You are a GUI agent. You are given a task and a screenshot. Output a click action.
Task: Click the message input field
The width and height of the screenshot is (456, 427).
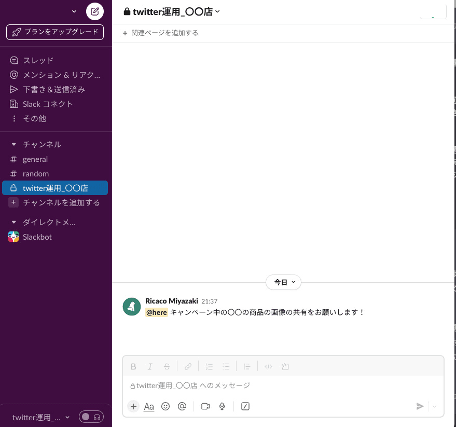[283, 385]
